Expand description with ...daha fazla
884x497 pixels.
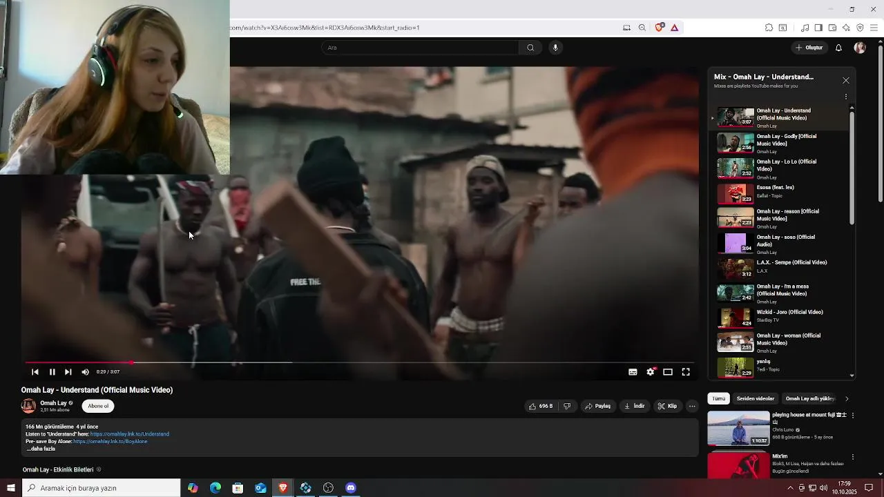pos(41,449)
